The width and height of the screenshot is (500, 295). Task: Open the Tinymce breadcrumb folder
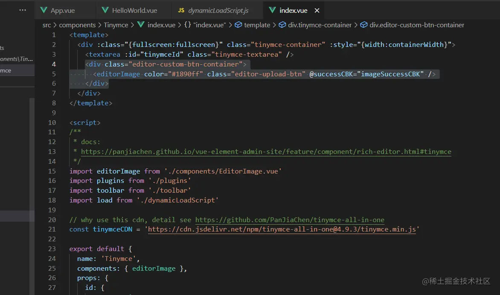(x=116, y=25)
